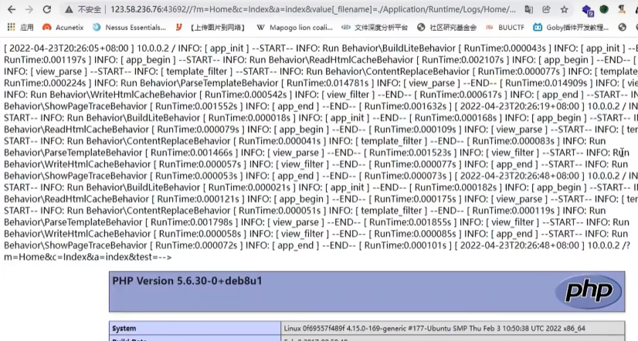The height and width of the screenshot is (341, 638).
Task: Reload the current page
Action: (x=47, y=9)
